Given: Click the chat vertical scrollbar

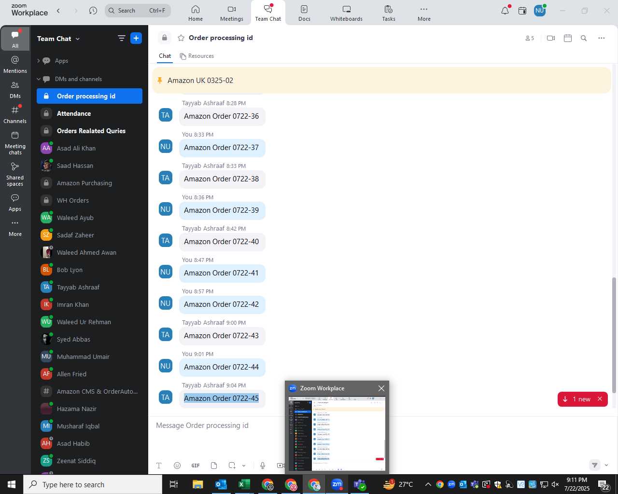Looking at the screenshot, I should click(614, 335).
